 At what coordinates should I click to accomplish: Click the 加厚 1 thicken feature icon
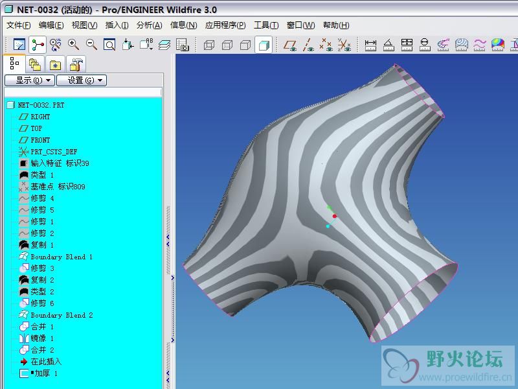pos(24,373)
